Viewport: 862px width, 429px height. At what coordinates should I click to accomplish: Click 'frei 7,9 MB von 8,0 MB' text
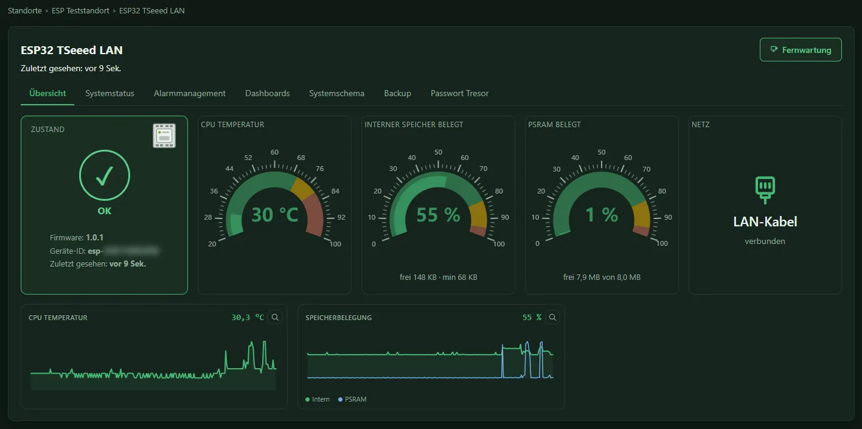point(602,277)
